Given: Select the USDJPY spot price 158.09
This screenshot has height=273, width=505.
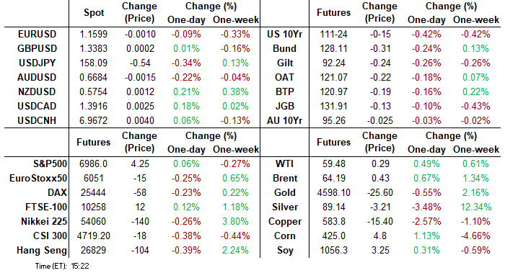Looking at the screenshot, I should [93, 63].
